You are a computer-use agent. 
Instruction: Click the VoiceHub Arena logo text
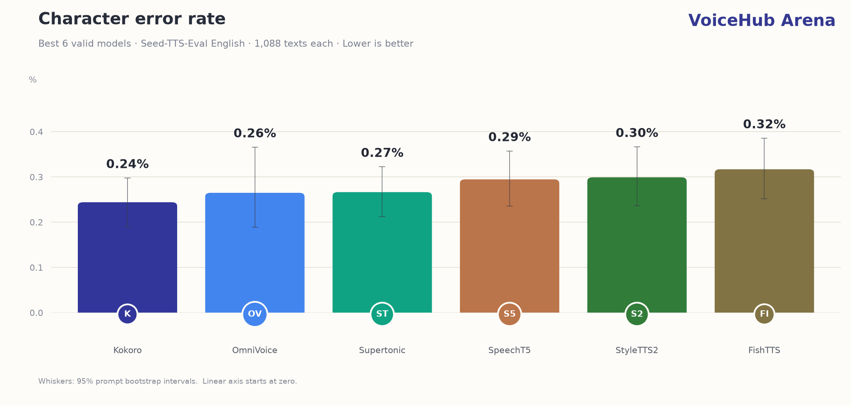762,20
